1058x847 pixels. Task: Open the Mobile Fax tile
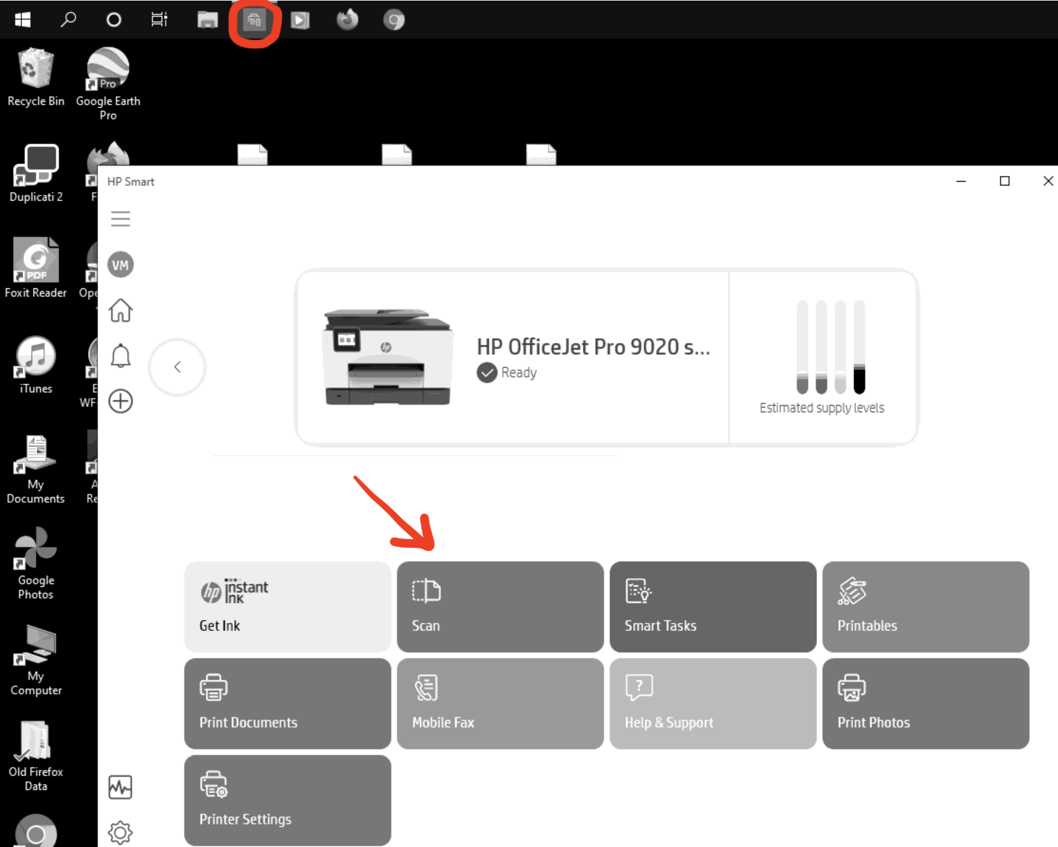[500, 703]
